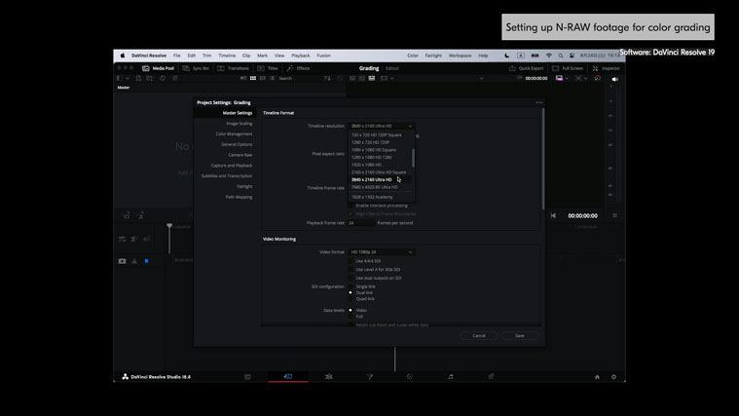This screenshot has height=416, width=739.
Task: Enable the Use 4:4:4 SDI checkbox
Action: [351, 261]
